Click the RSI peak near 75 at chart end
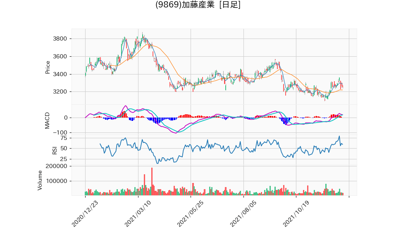The width and height of the screenshot is (396, 238). point(339,137)
